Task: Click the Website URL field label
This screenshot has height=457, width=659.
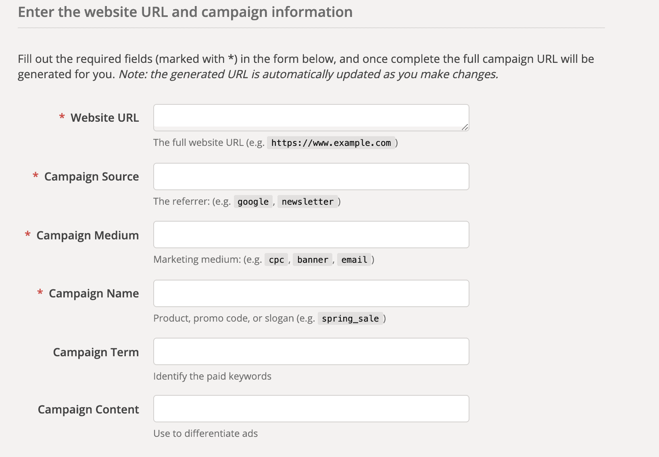Action: 104,117
